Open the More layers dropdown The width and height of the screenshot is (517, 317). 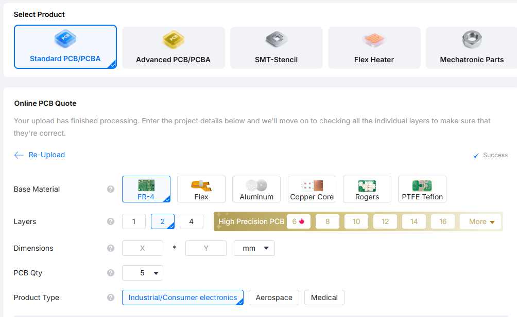[481, 222]
